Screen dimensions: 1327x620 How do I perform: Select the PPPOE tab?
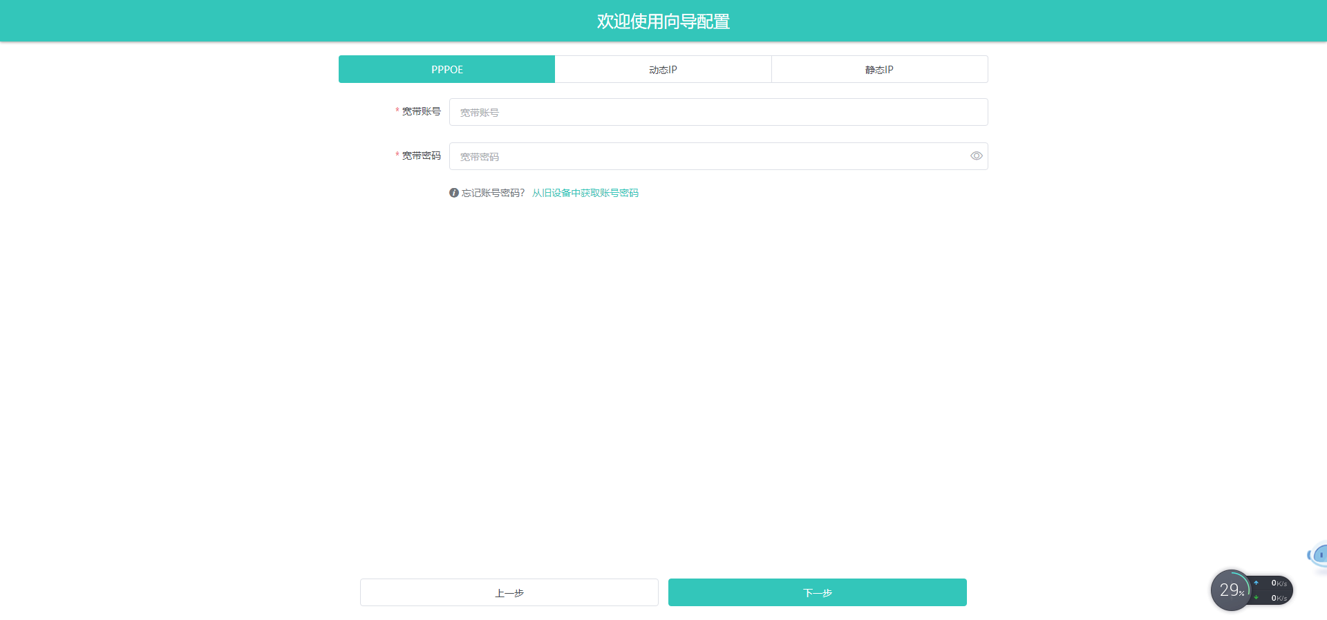point(446,69)
